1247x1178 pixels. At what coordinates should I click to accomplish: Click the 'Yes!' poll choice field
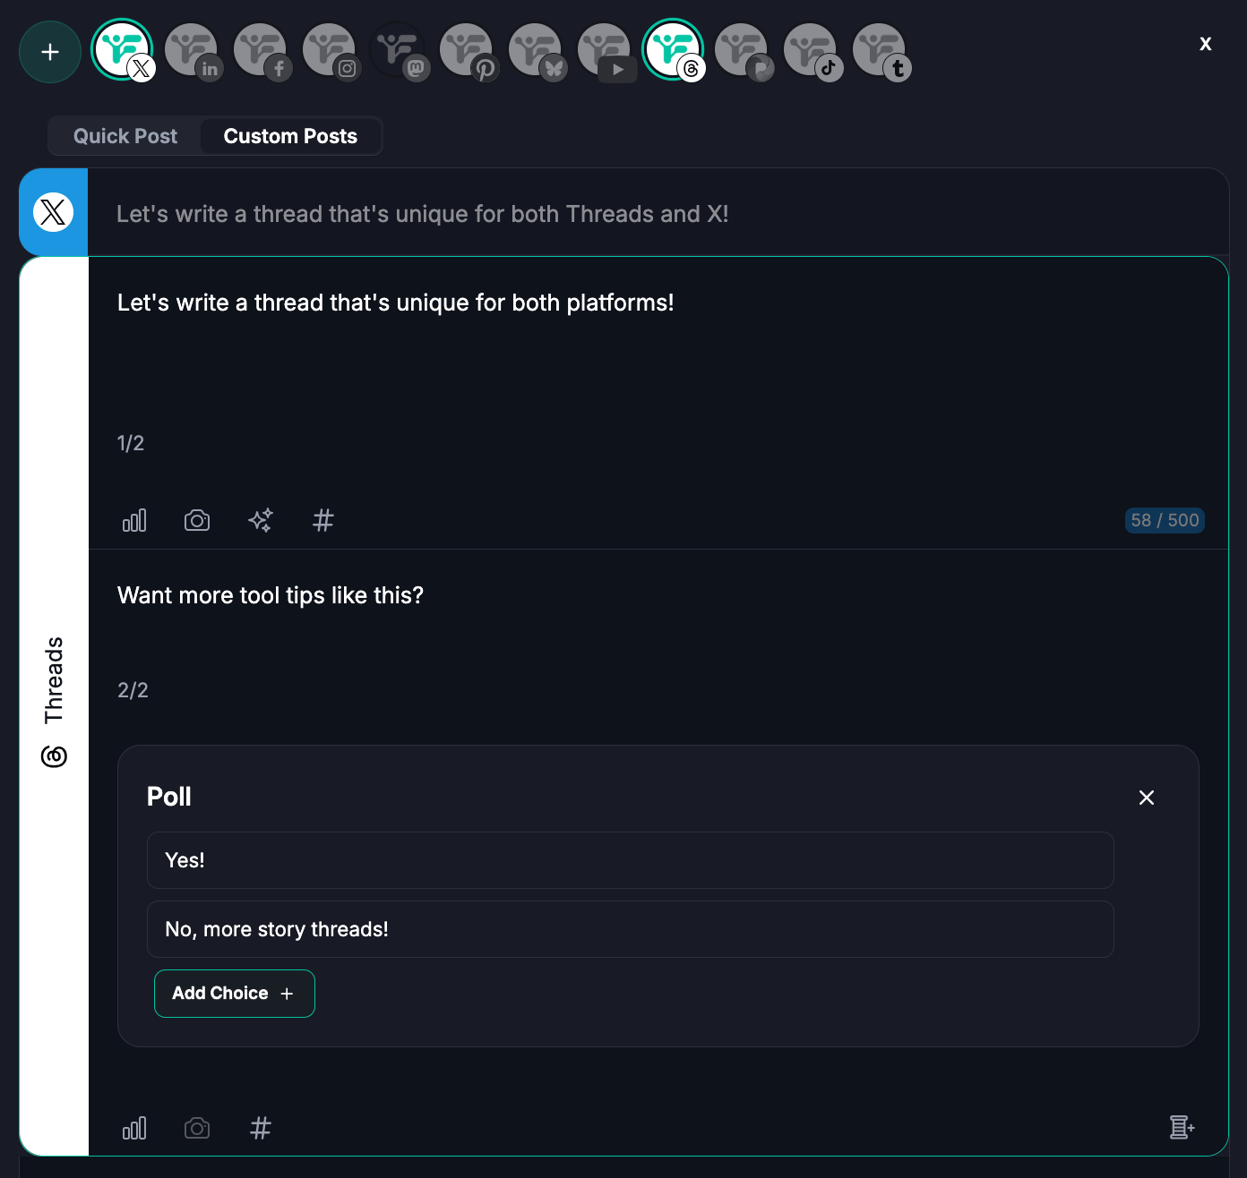(630, 860)
